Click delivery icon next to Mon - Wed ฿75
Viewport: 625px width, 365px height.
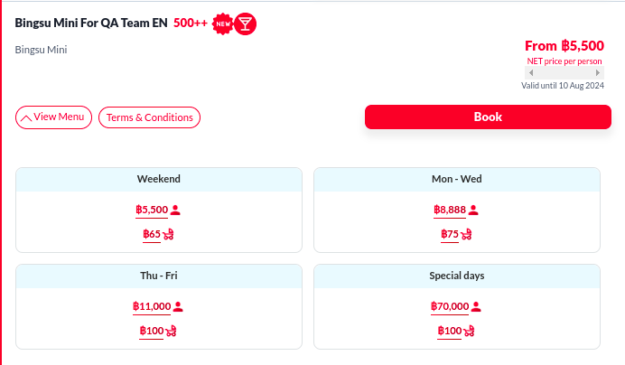(x=467, y=235)
